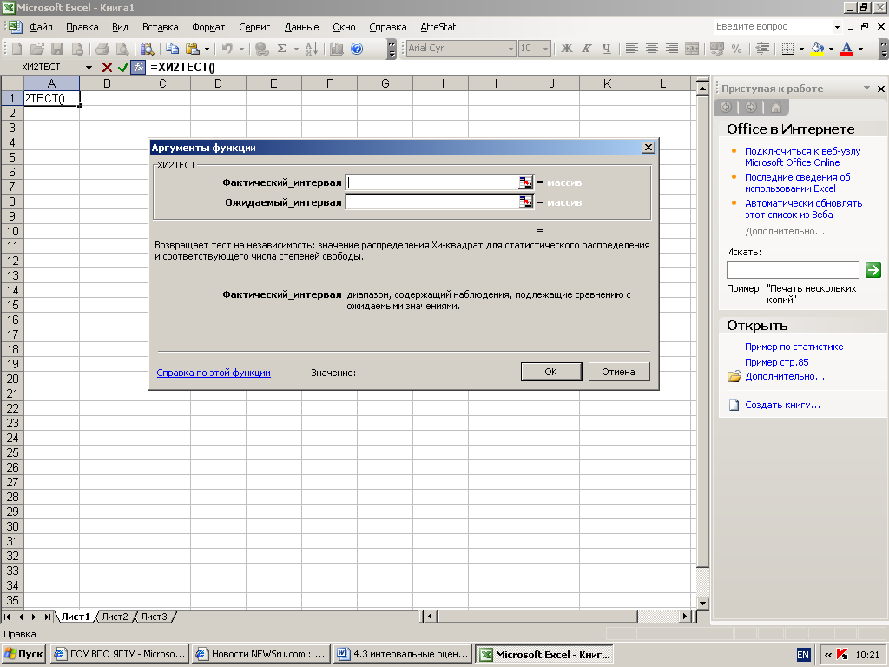Click the Пуск start button
Screen dimensions: 889x667
pos(23,654)
